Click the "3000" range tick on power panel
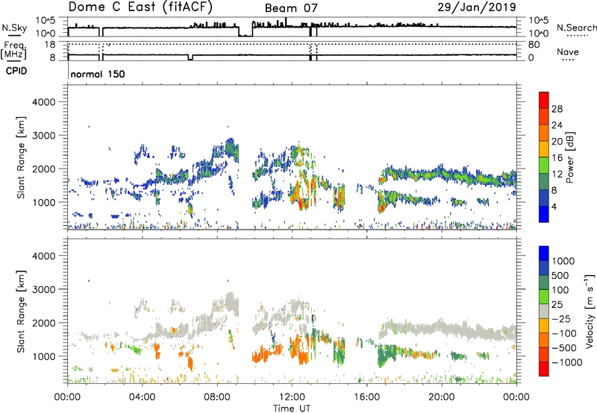 pos(44,136)
